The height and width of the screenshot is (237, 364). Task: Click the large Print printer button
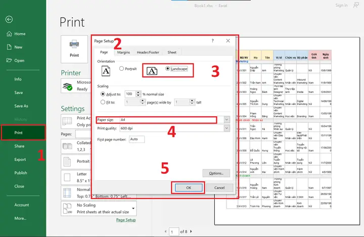(x=74, y=49)
